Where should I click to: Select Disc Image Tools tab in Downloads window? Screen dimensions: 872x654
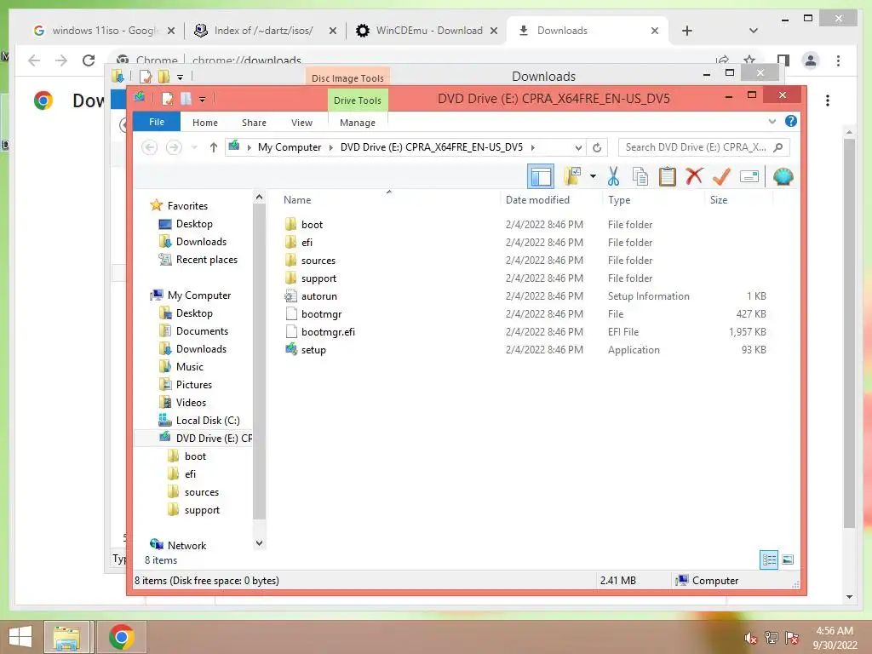347,78
